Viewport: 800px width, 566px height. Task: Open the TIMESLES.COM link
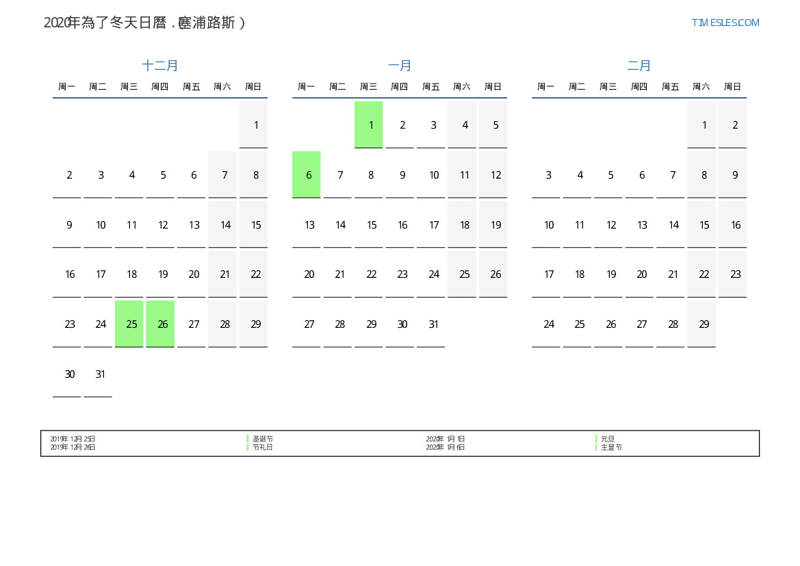pyautogui.click(x=725, y=23)
